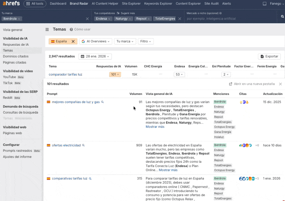285x201 pixels.
Task: Open the Fanego account menu
Action: 277,4
